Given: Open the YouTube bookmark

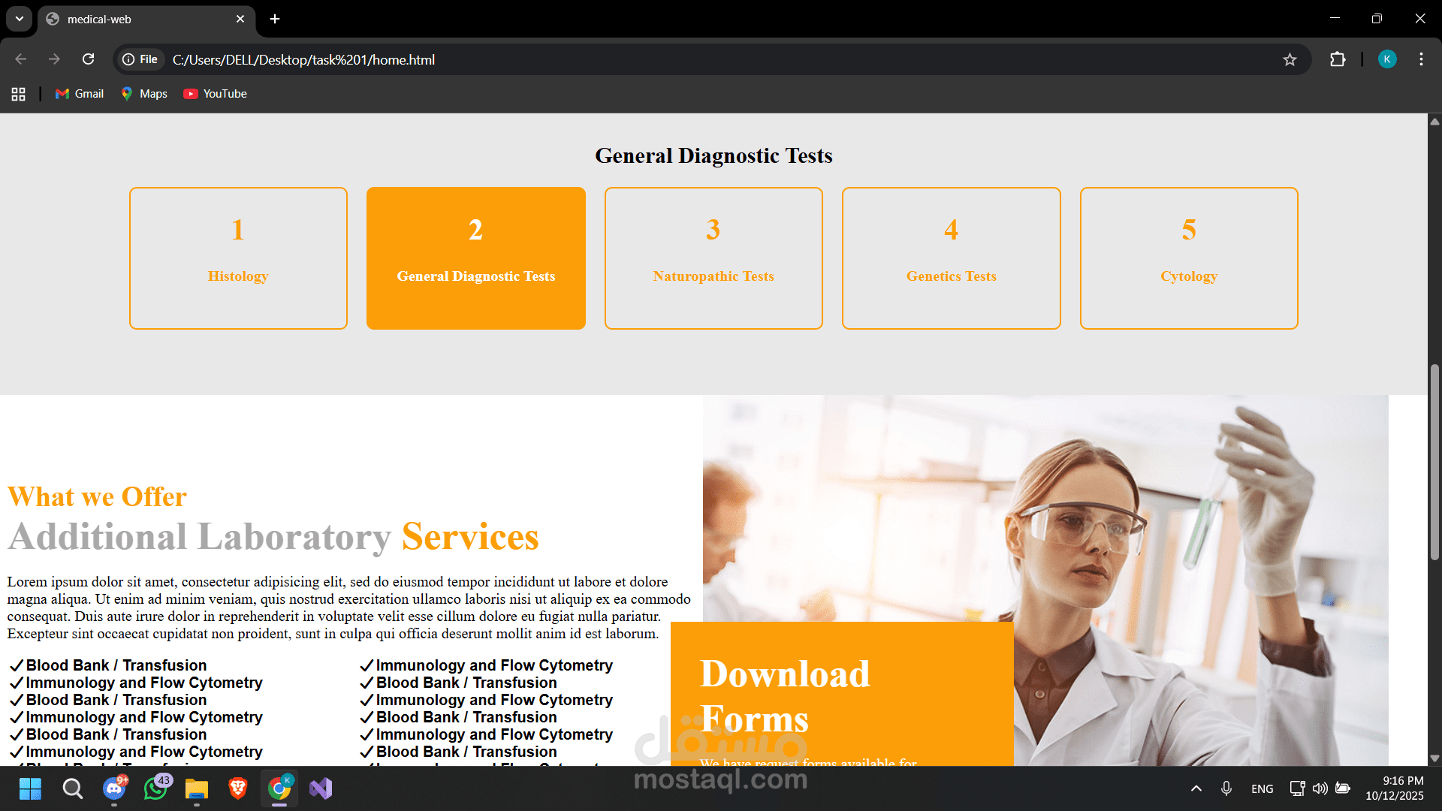Looking at the screenshot, I should tap(216, 94).
